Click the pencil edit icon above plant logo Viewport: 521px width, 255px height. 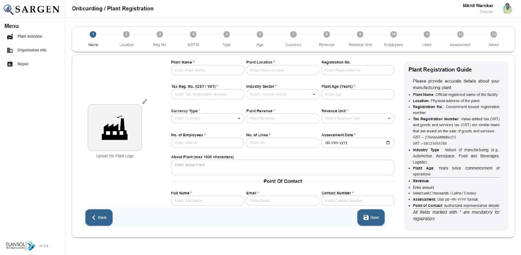[144, 102]
